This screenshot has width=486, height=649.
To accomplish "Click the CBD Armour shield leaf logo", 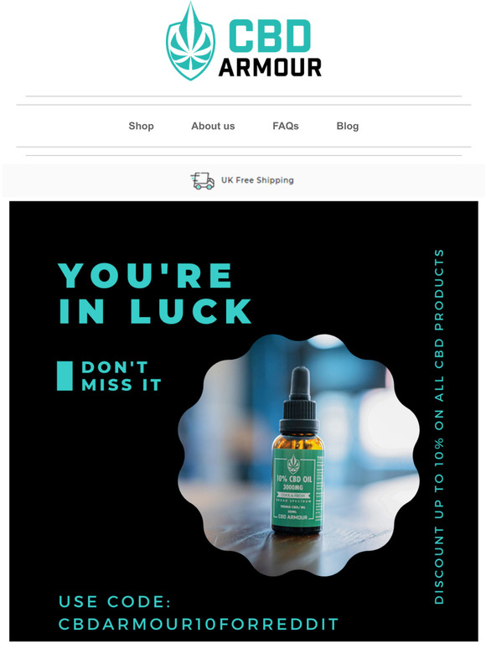I will click(190, 41).
